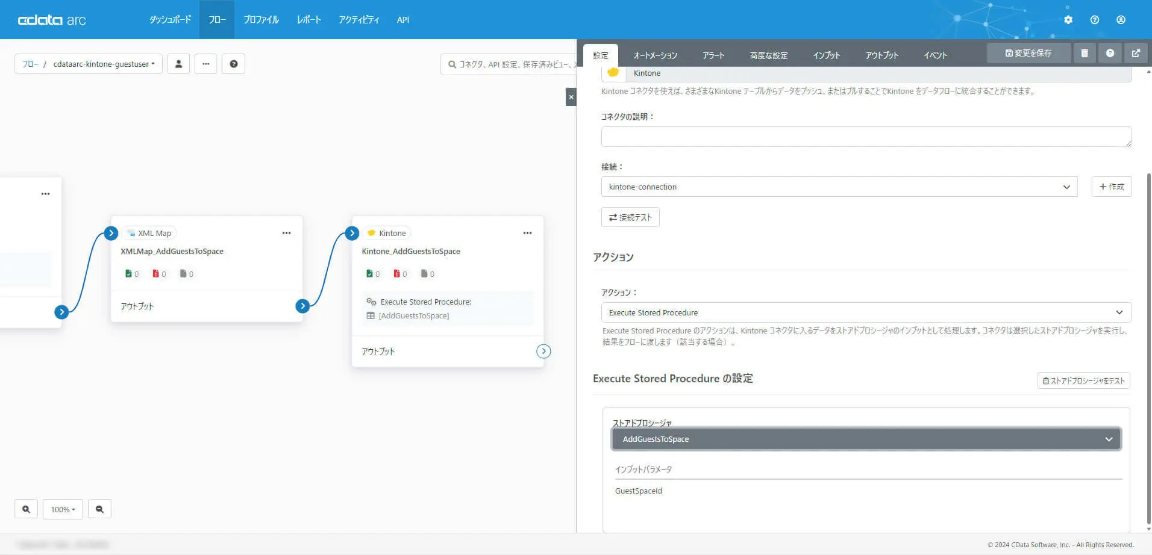The height and width of the screenshot is (555, 1152).
Task: Click the 変更を保存 save button
Action: click(x=1028, y=53)
